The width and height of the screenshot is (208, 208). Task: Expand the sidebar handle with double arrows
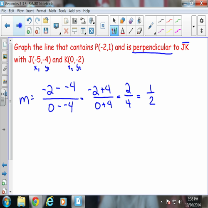point(2,97)
